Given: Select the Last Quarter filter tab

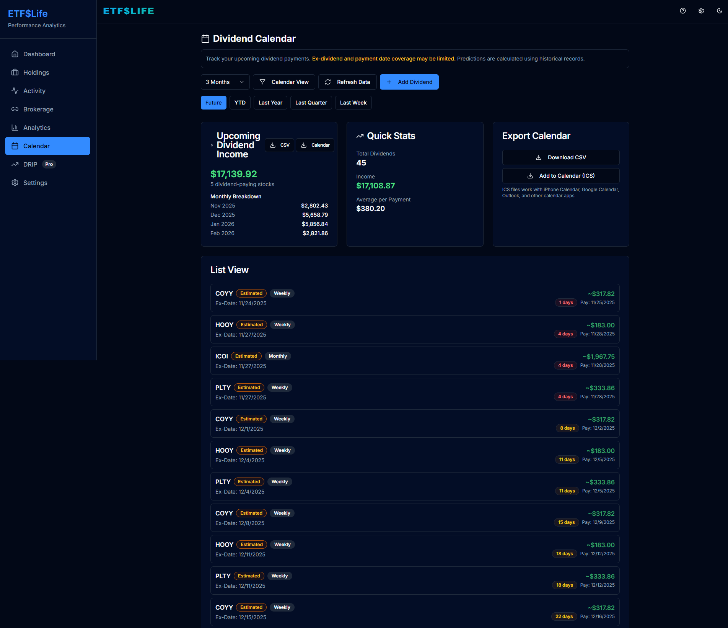Looking at the screenshot, I should point(311,103).
